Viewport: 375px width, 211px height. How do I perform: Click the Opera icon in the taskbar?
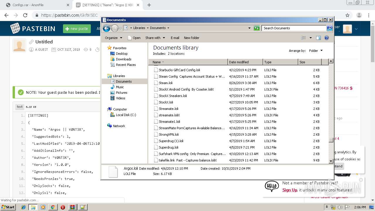63,207
